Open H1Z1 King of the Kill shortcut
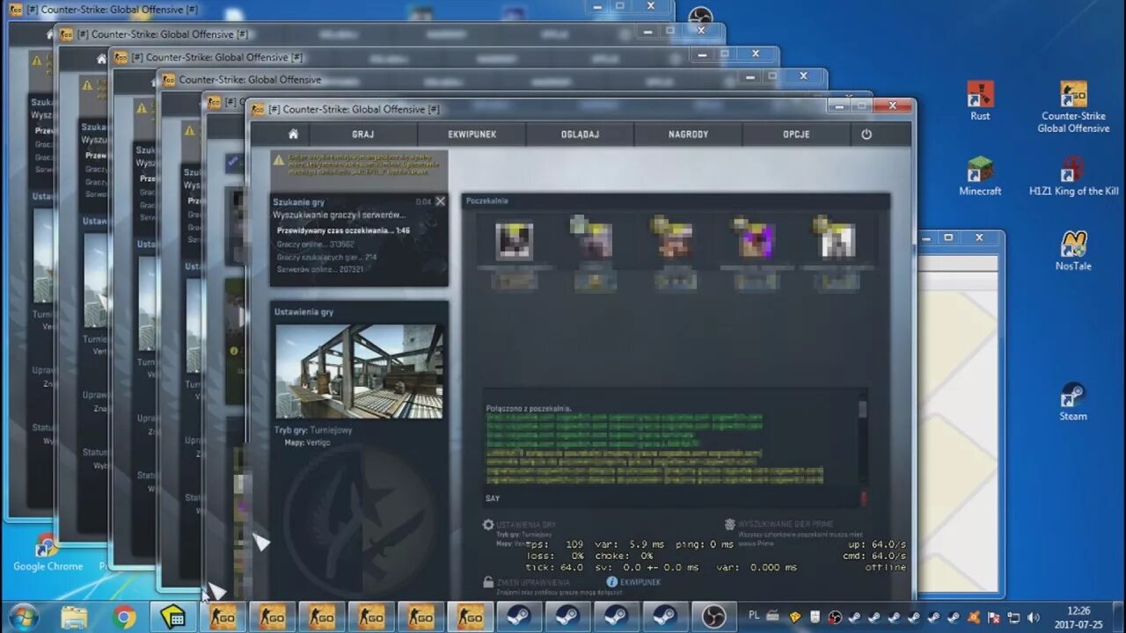1126x633 pixels. [1073, 176]
